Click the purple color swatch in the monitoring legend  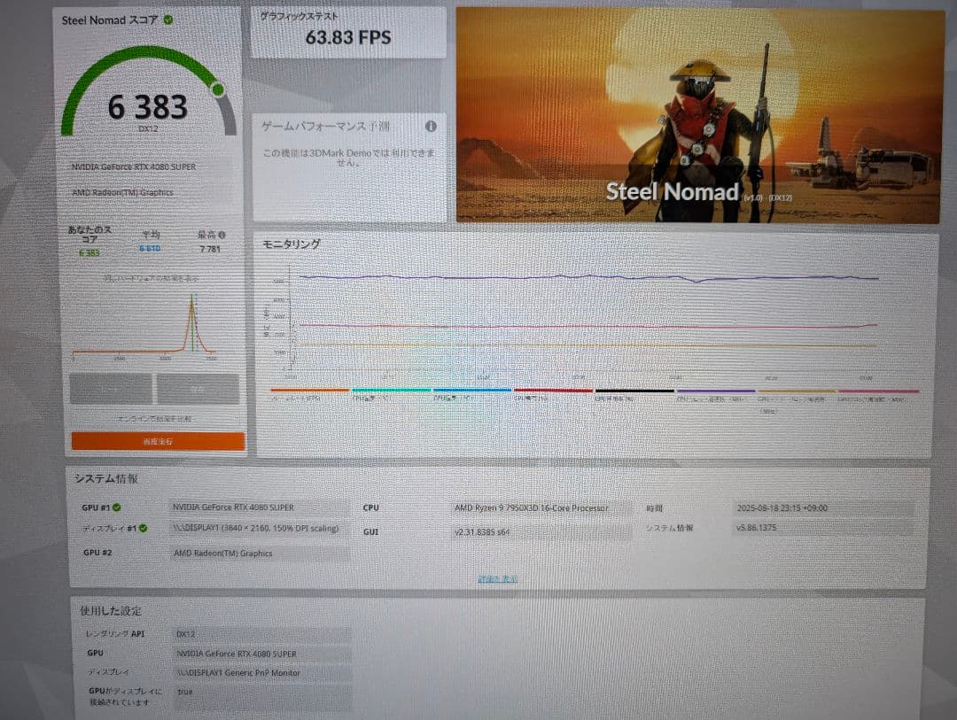tap(716, 390)
